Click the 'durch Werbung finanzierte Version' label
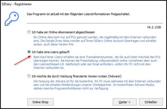Viewport: 167px width, 109px height. point(77,76)
